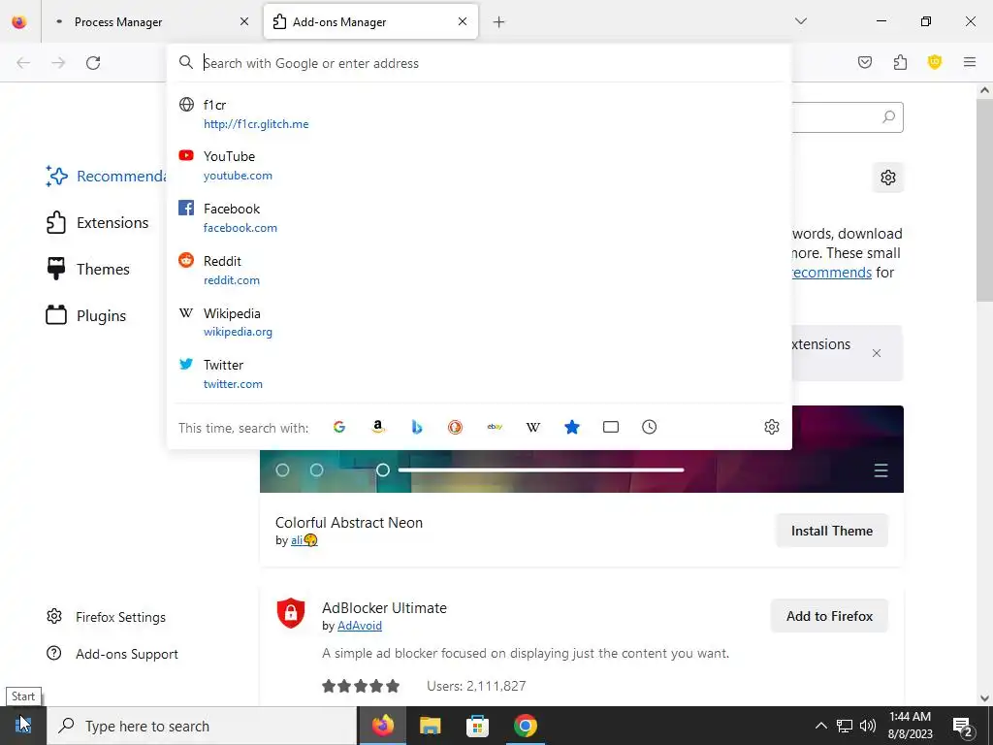993x745 pixels.
Task: Search open tabs with the tab icon
Action: 611,427
